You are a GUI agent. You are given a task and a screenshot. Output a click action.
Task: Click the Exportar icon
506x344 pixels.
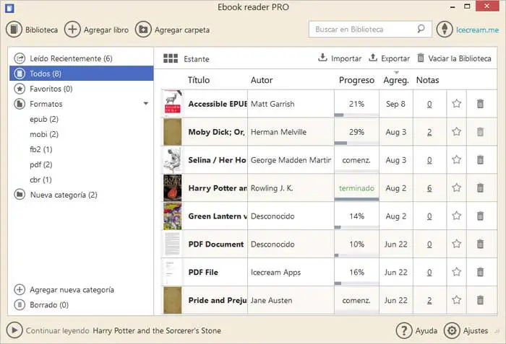point(373,58)
